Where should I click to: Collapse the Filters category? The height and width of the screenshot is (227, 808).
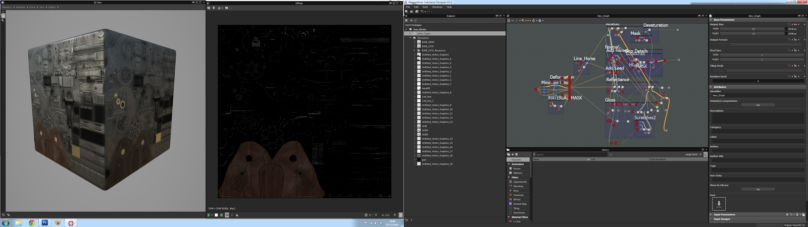[x=509, y=177]
